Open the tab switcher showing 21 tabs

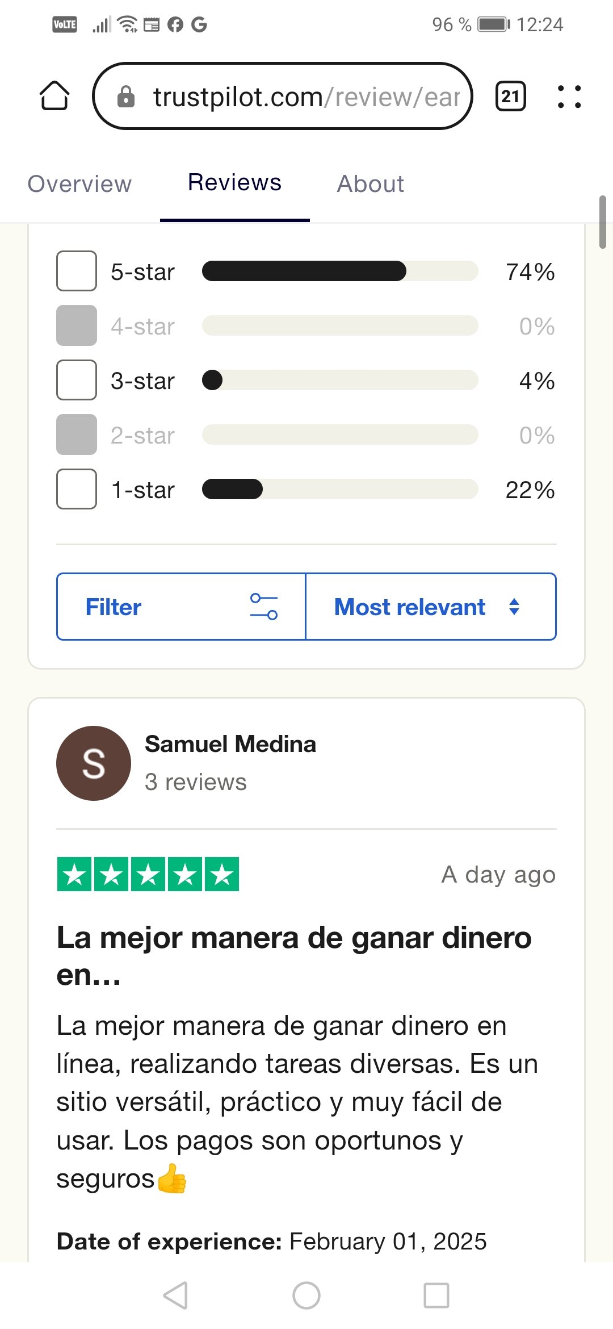(x=511, y=96)
